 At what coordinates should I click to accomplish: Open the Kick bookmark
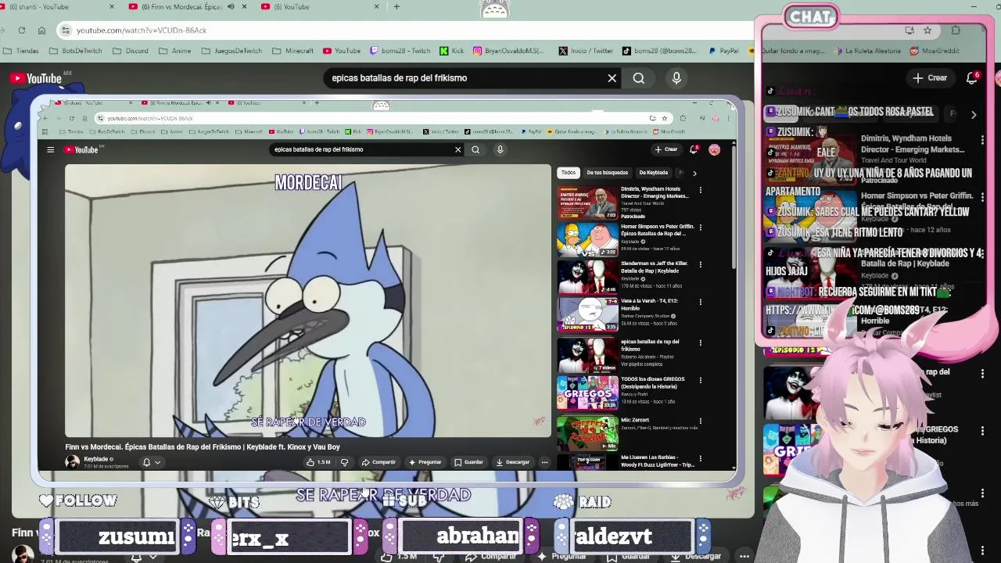click(452, 51)
